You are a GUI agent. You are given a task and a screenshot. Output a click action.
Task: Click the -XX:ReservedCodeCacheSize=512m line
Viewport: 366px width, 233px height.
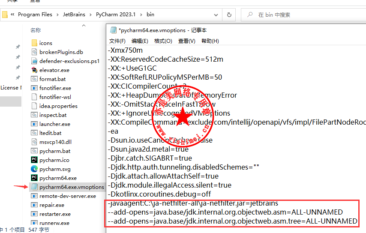pos(165,59)
